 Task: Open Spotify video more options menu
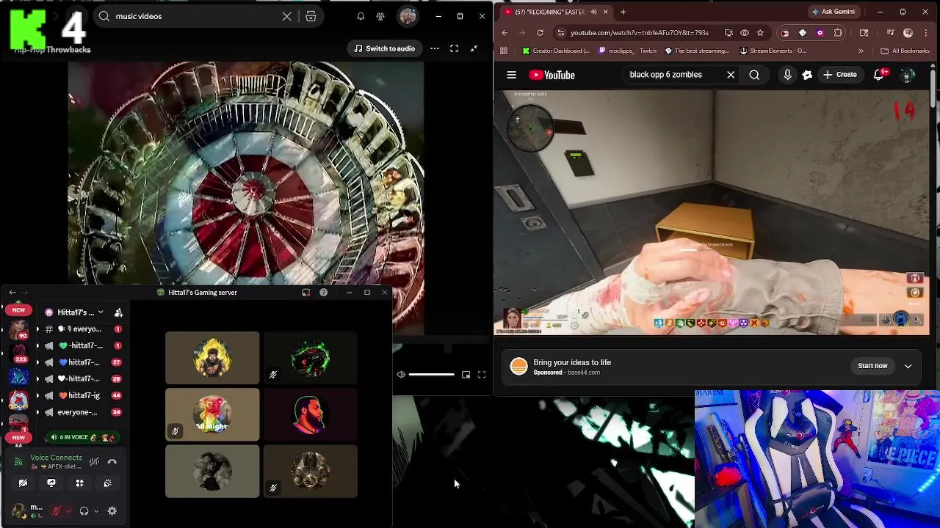point(435,48)
